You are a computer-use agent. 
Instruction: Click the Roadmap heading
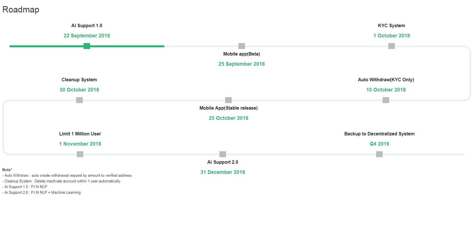tap(21, 10)
